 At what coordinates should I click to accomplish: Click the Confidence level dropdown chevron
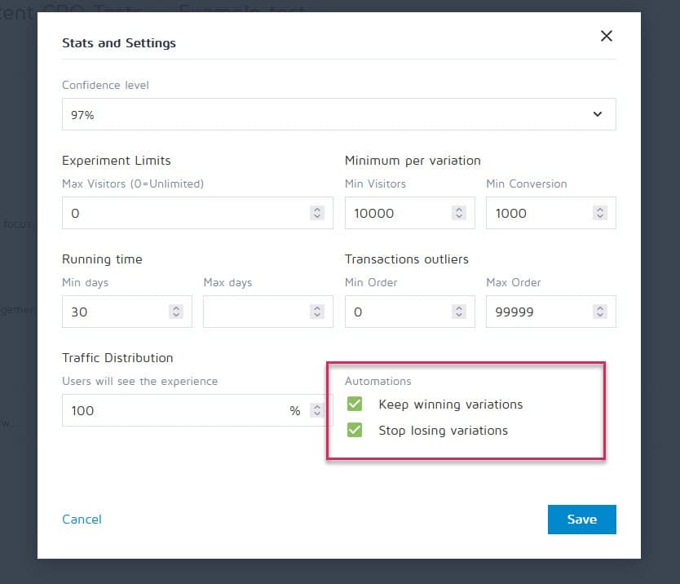[598, 115]
